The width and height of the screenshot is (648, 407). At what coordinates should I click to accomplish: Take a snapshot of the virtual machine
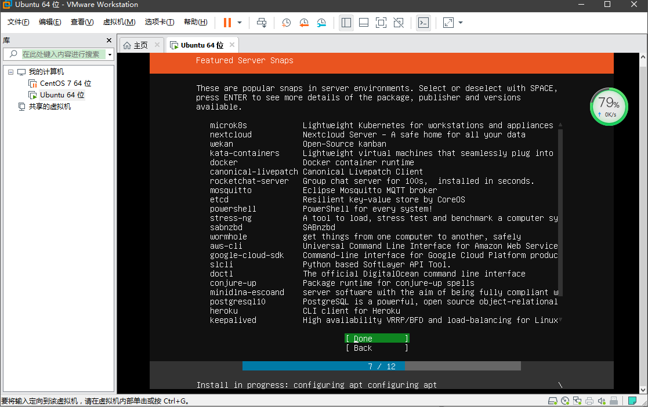click(286, 22)
